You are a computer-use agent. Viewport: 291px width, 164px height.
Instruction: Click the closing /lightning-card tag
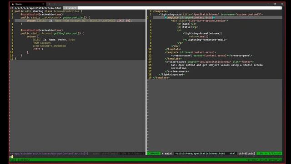[172, 74]
